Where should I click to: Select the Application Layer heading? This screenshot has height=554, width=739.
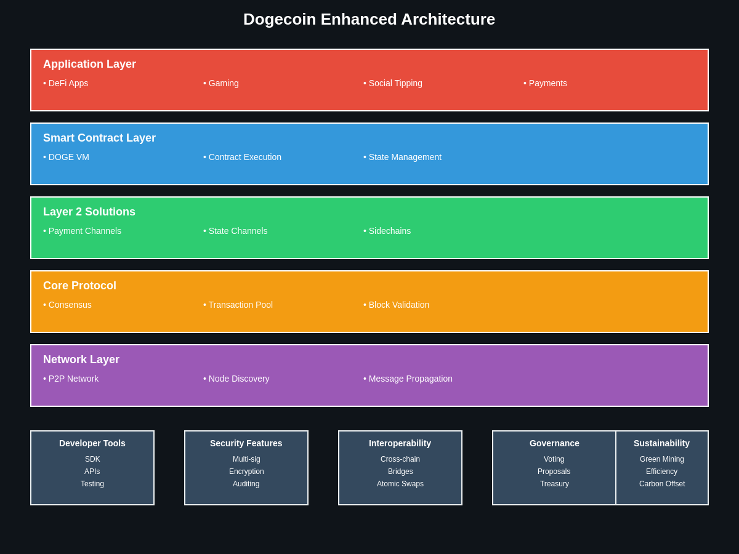coord(89,64)
